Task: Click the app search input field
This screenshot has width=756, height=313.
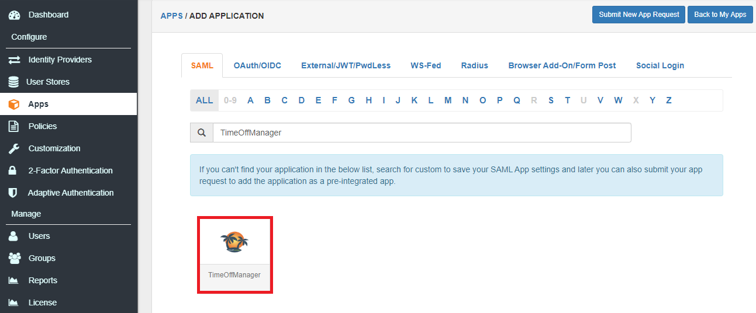Action: (422, 133)
